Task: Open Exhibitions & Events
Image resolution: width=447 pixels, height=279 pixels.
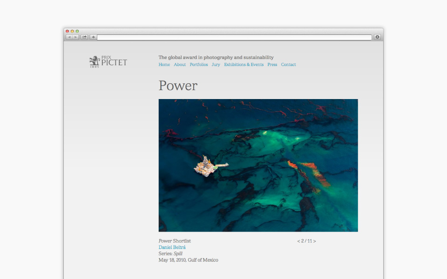Action: coord(244,65)
